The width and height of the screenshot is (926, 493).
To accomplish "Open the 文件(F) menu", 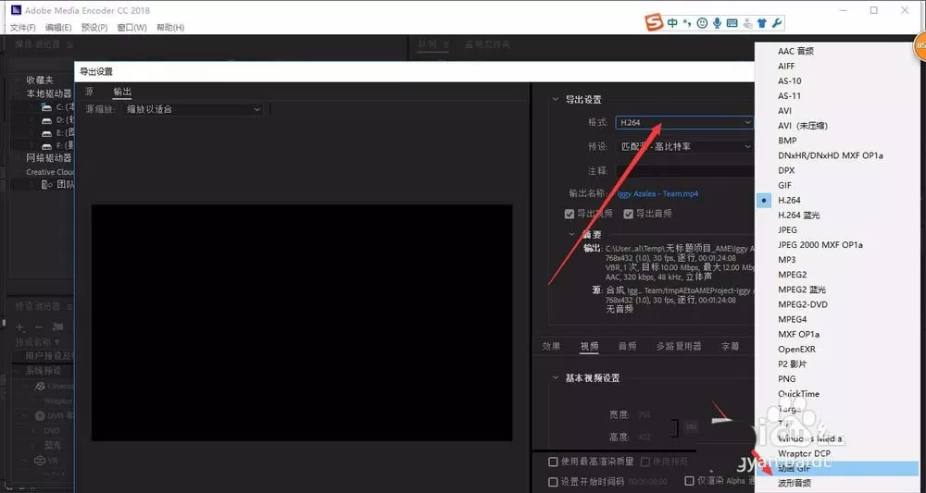I will click(x=22, y=28).
